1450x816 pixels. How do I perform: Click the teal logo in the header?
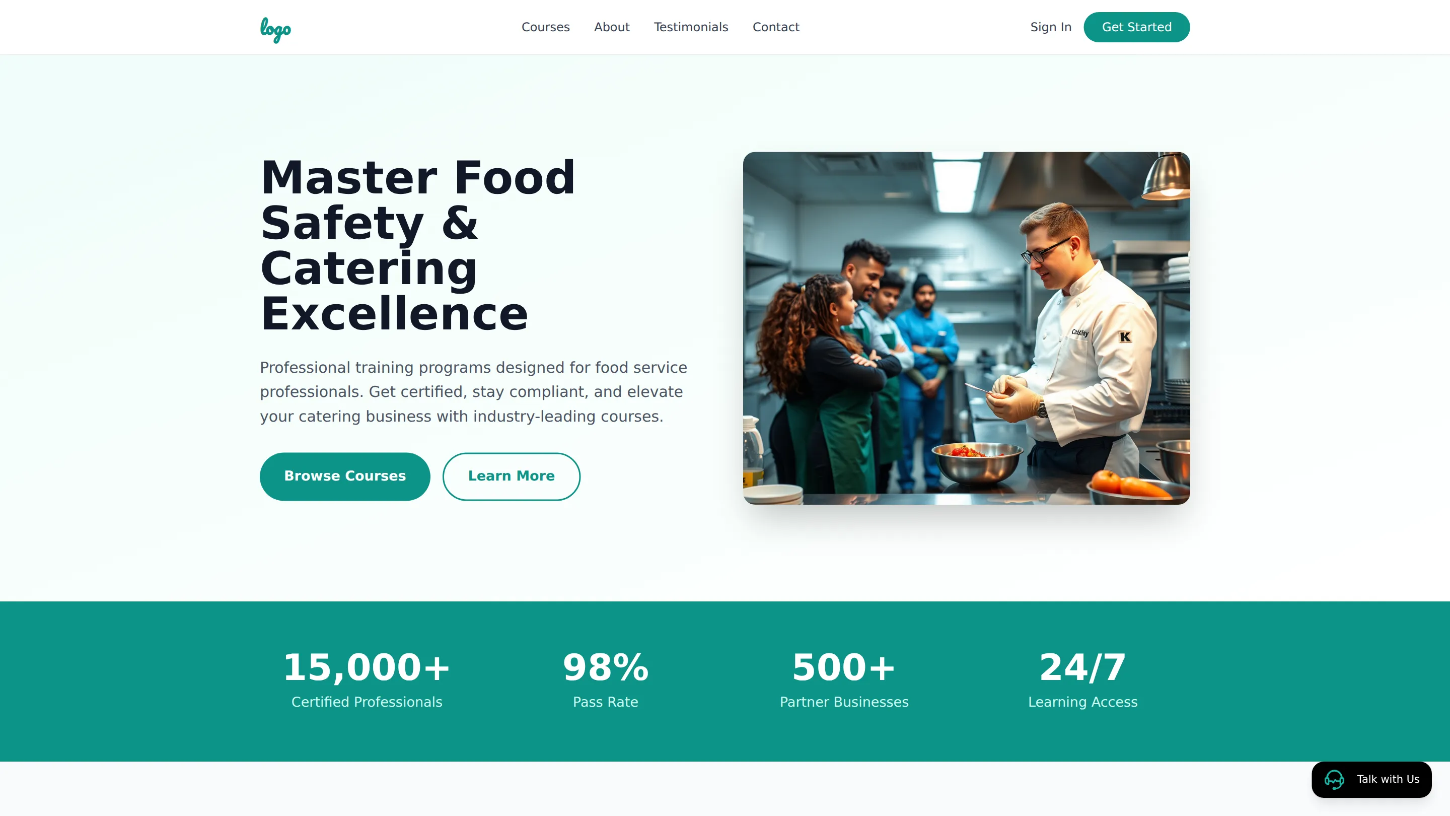275,29
